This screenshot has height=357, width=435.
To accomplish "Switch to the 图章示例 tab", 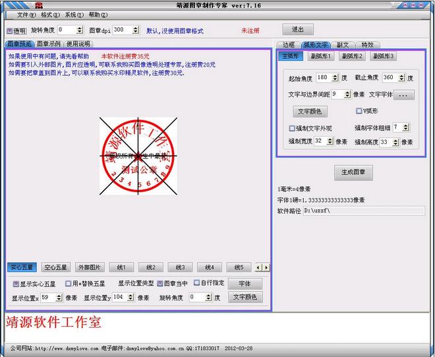I will tap(49, 44).
